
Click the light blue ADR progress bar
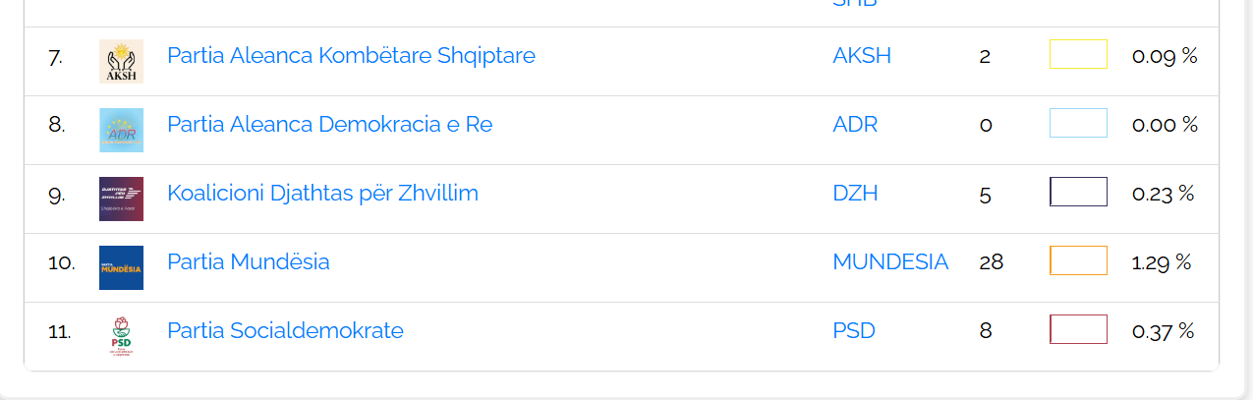pos(1078,123)
